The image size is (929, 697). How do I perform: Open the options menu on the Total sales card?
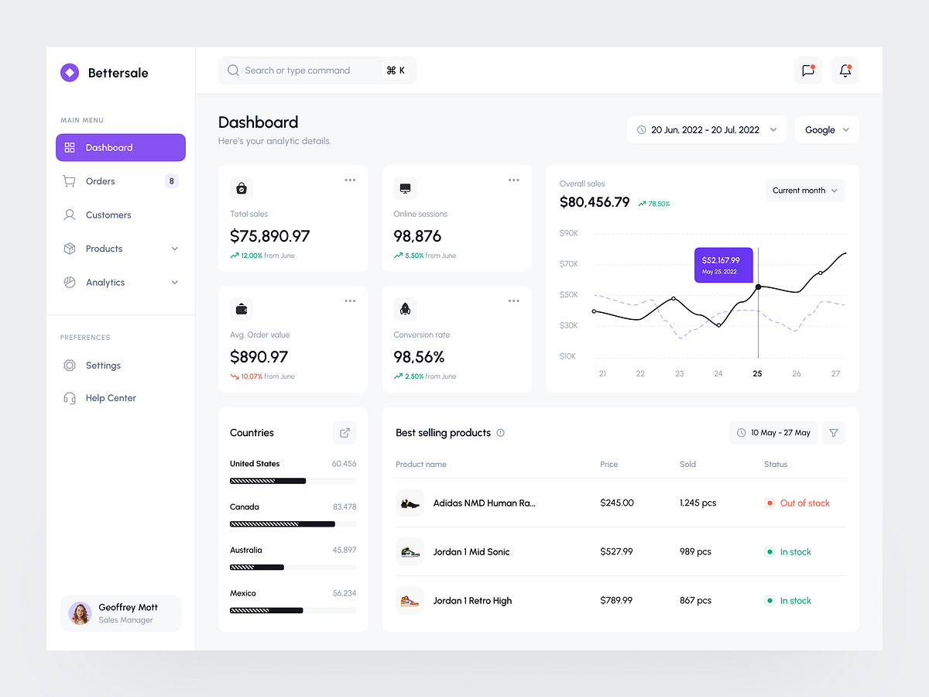(350, 179)
